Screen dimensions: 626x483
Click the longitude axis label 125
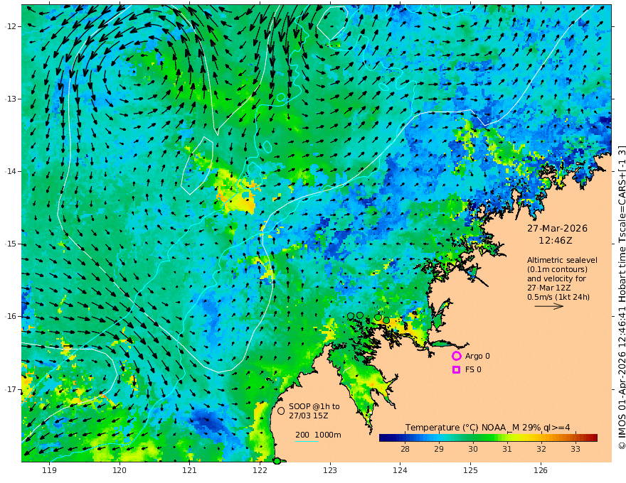point(470,470)
